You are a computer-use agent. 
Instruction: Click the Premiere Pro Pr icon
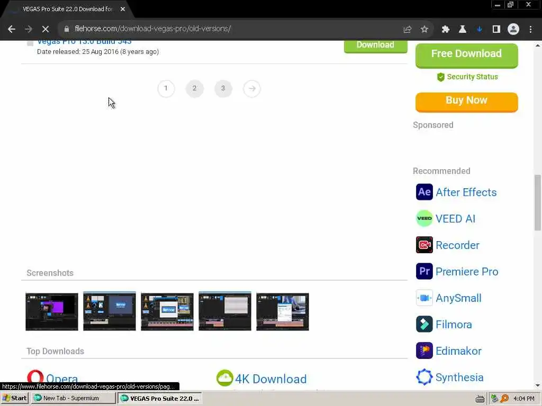coord(424,271)
